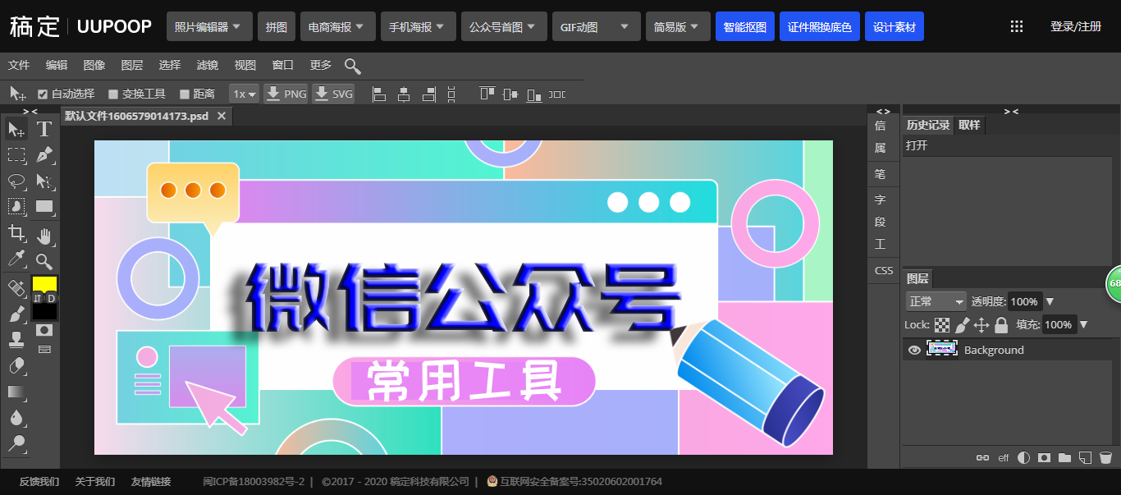
Task: Open 照片编辑器 dropdown
Action: pyautogui.click(x=208, y=26)
